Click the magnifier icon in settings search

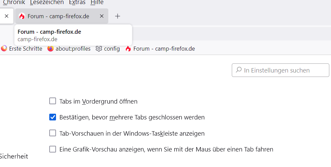[x=239, y=70]
